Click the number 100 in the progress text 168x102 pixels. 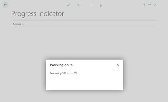pos(64,73)
